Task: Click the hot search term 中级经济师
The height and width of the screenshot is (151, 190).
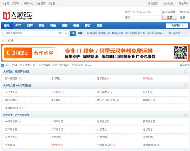Action: click(x=117, y=33)
